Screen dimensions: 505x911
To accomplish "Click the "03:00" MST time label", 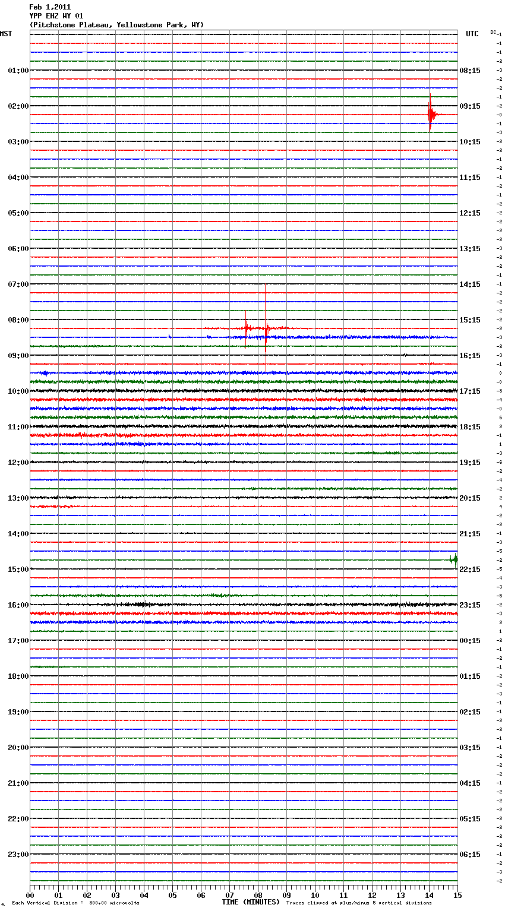I will [x=18, y=142].
